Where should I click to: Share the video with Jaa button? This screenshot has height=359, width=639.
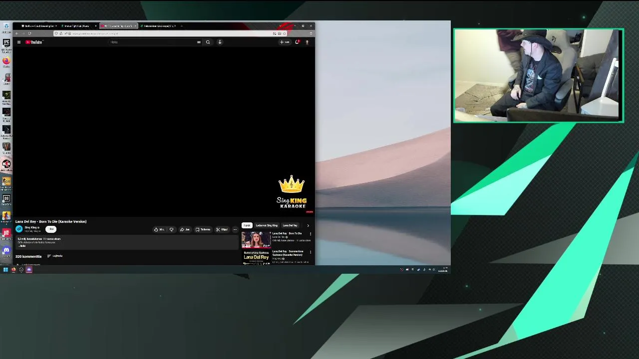[x=185, y=229]
